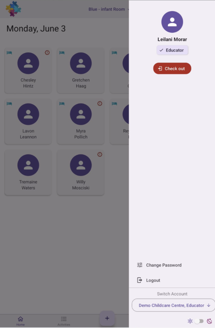Click the red Check out button
Image resolution: width=215 pixels, height=328 pixels.
(x=172, y=68)
